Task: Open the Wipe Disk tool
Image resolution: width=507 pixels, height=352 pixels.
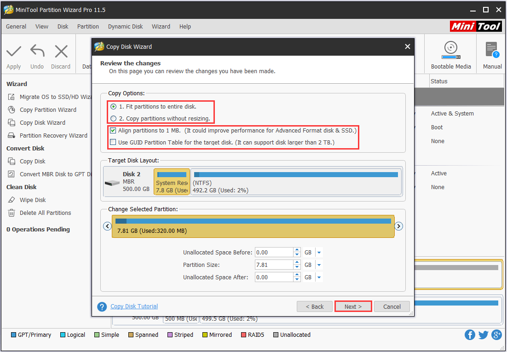Action: [x=32, y=200]
